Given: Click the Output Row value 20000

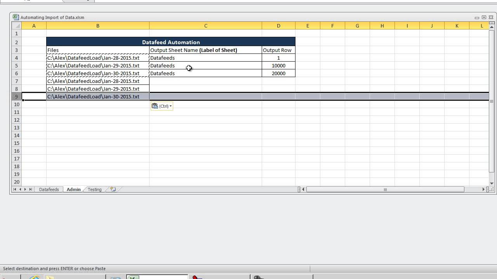Looking at the screenshot, I should pyautogui.click(x=278, y=73).
